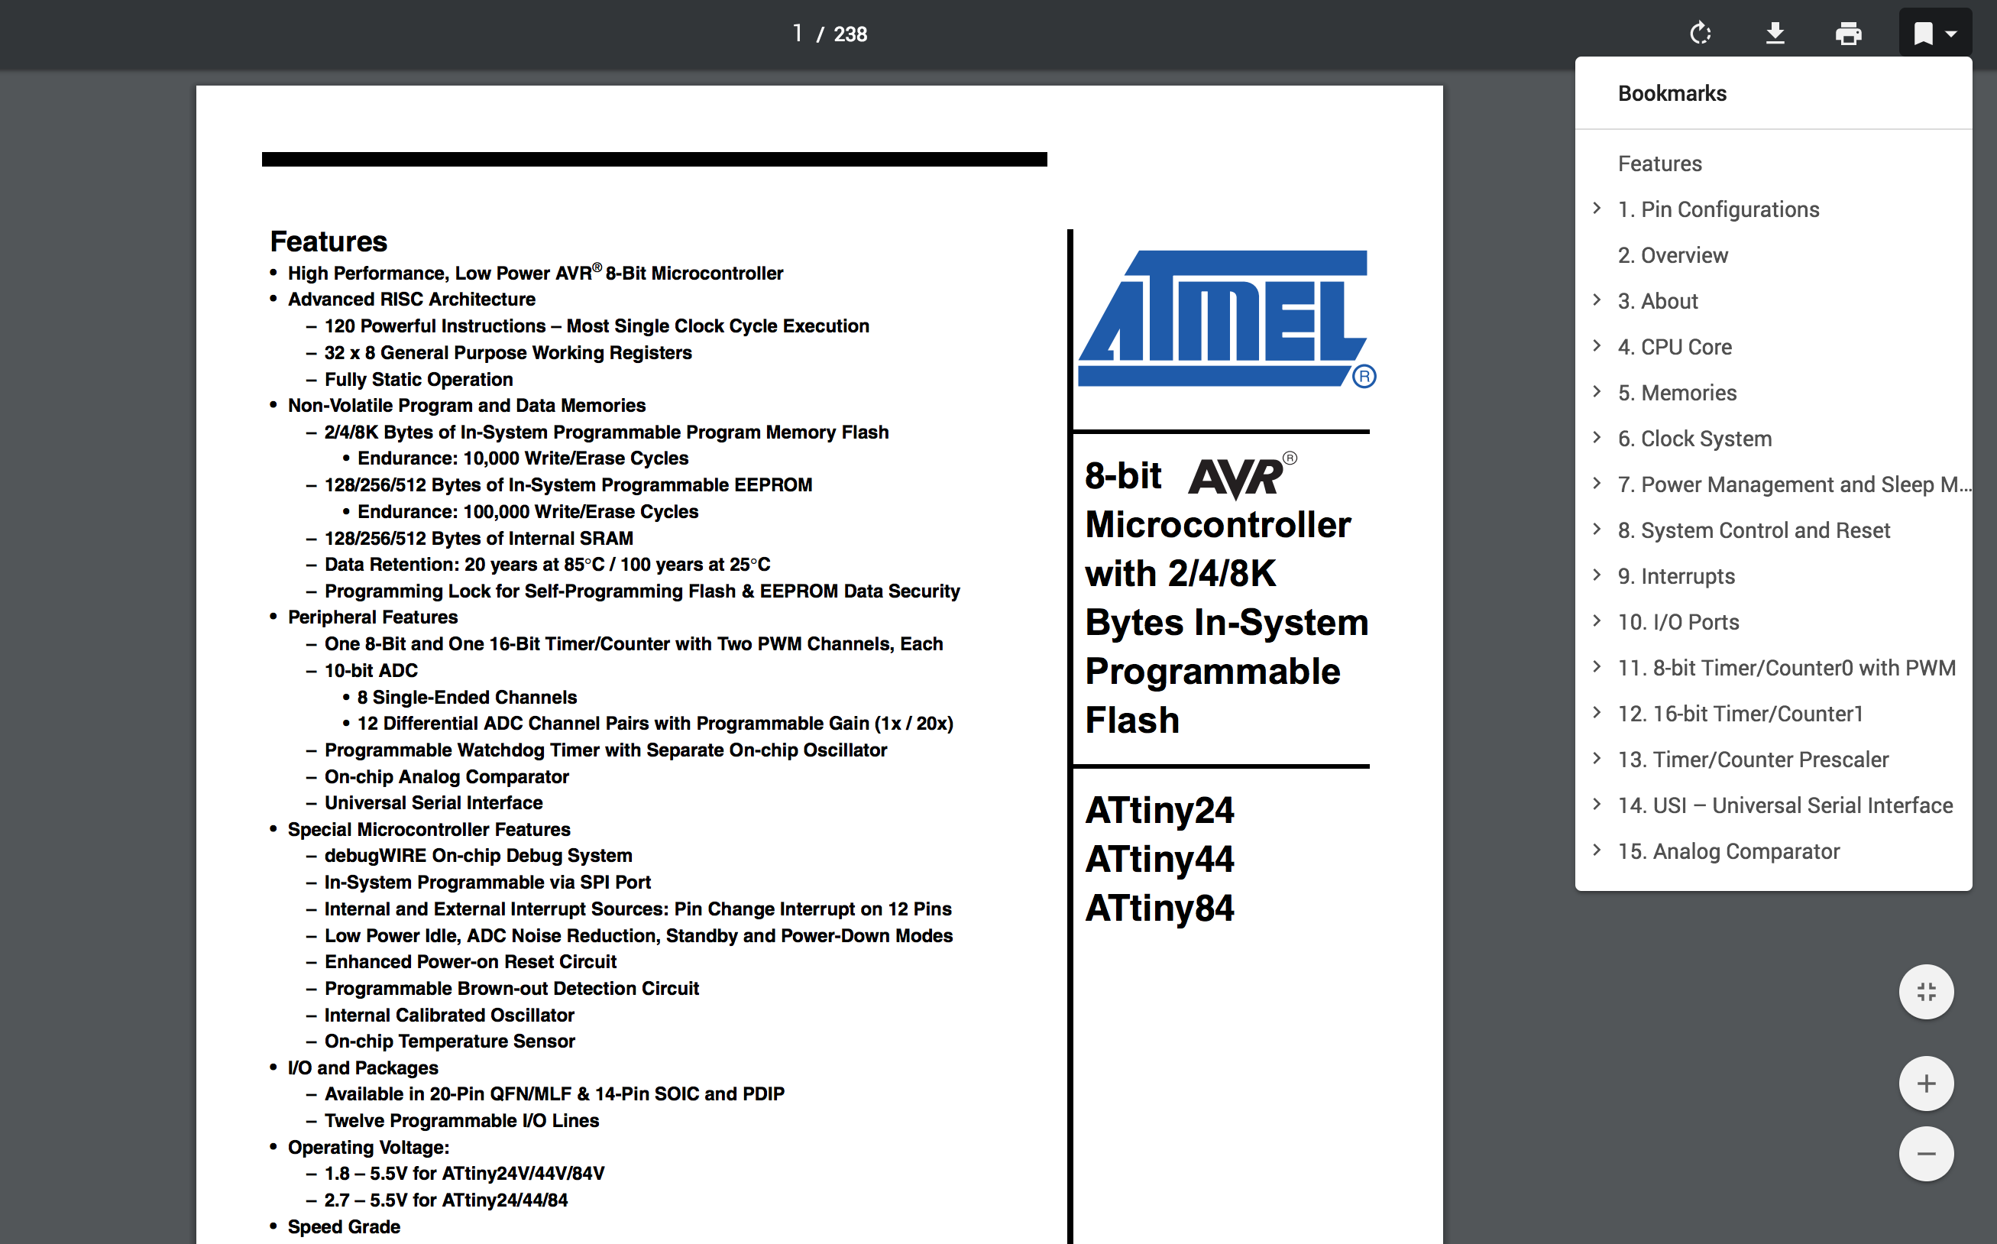The height and width of the screenshot is (1244, 1997).
Task: Click the fit to page button
Action: [1926, 991]
